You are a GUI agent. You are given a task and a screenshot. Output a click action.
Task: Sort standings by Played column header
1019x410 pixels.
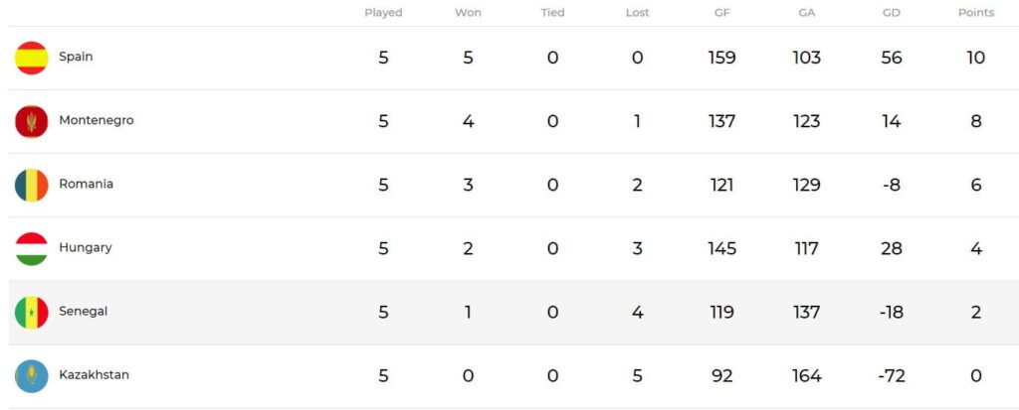383,13
